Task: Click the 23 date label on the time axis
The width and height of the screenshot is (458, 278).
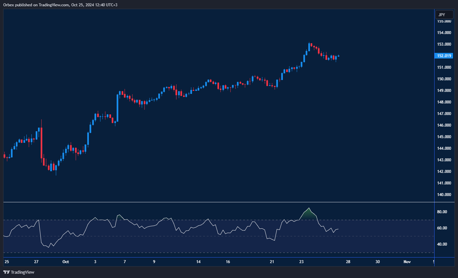Action: point(301,262)
